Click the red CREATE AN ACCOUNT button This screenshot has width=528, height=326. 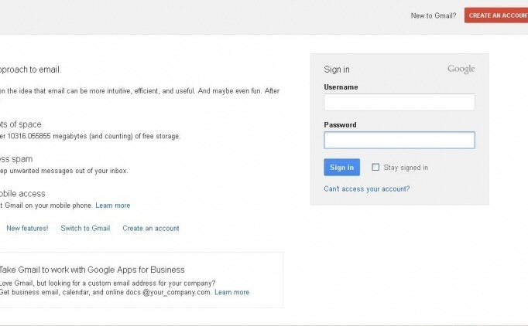coord(496,15)
